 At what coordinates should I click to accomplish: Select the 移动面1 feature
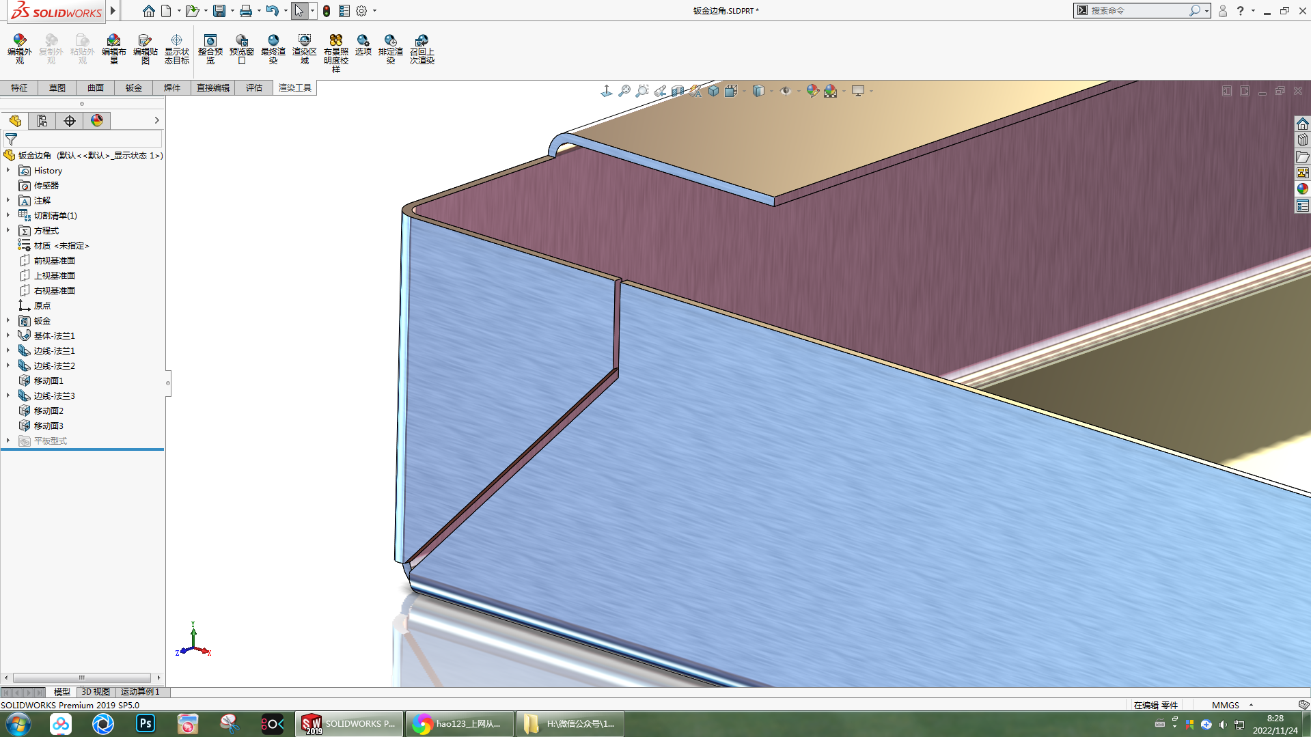pos(49,380)
